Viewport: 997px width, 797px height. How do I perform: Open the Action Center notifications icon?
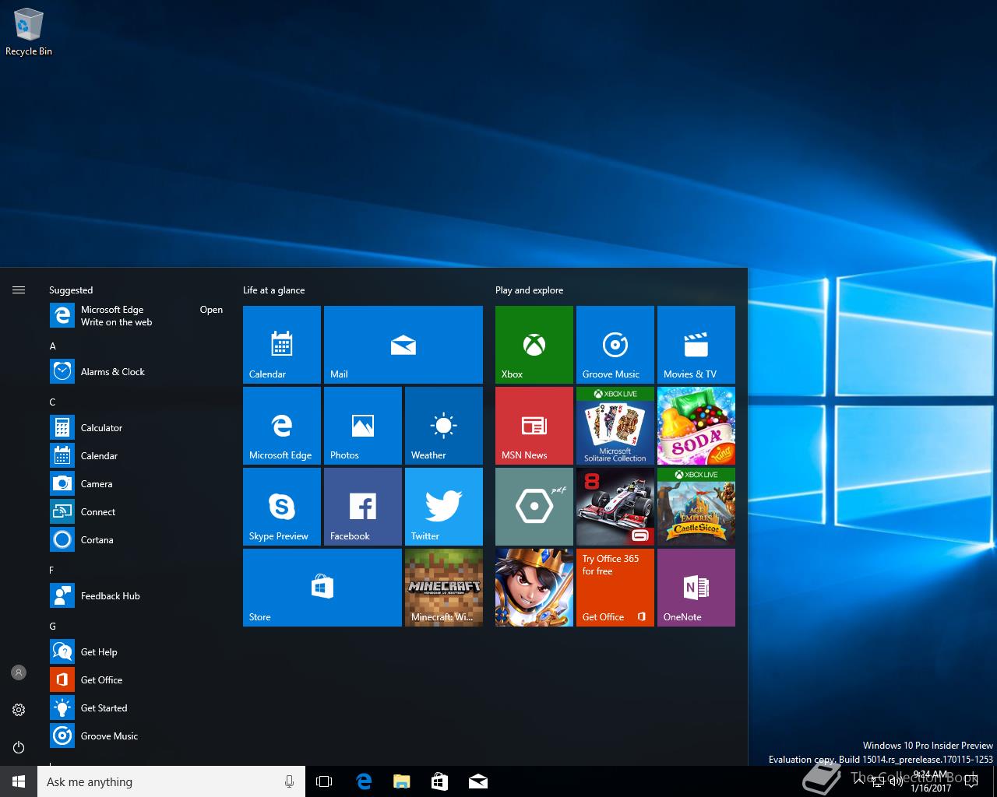pos(971,781)
